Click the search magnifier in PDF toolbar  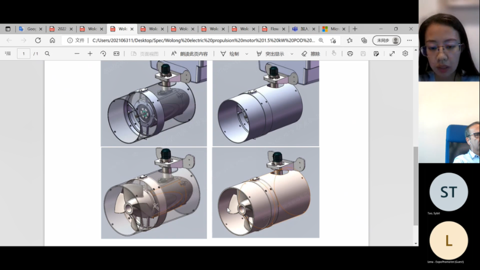pos(47,53)
